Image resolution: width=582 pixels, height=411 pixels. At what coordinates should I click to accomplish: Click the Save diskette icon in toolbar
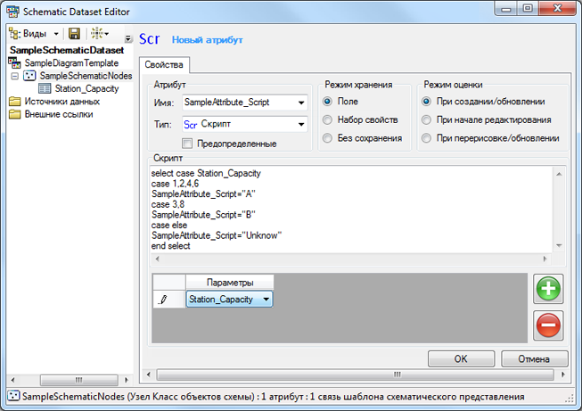[x=74, y=33]
